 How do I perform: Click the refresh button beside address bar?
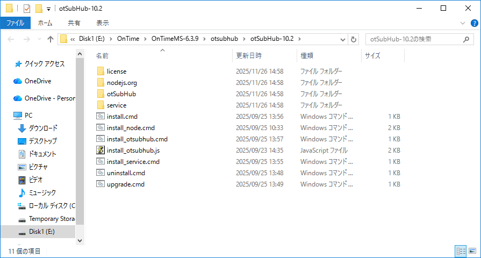353,39
